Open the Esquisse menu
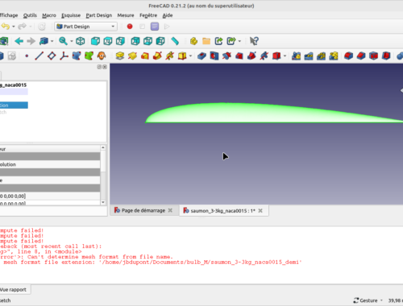Image resolution: width=403 pixels, height=306 pixels. [x=71, y=15]
